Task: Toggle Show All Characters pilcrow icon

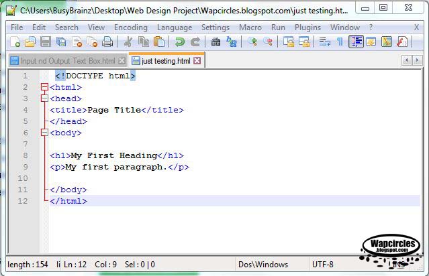Action: pyautogui.click(x=340, y=42)
